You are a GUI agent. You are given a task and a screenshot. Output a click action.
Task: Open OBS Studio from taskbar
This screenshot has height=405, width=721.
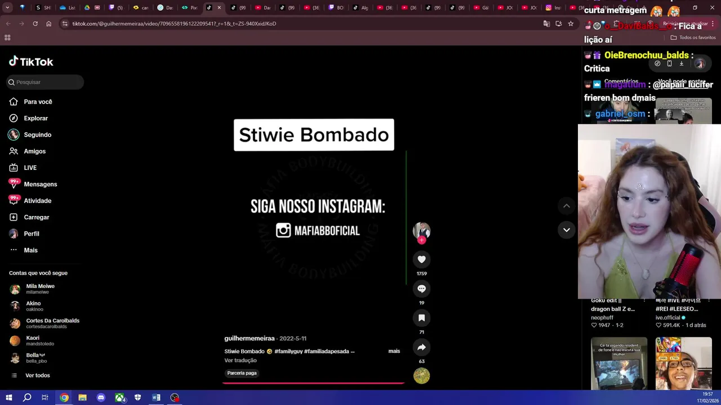[175, 398]
